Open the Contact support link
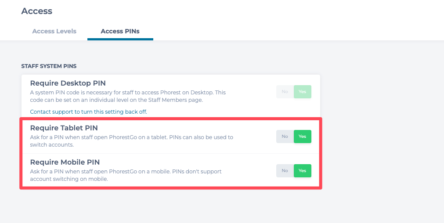This screenshot has height=223, width=444. pyautogui.click(x=88, y=112)
